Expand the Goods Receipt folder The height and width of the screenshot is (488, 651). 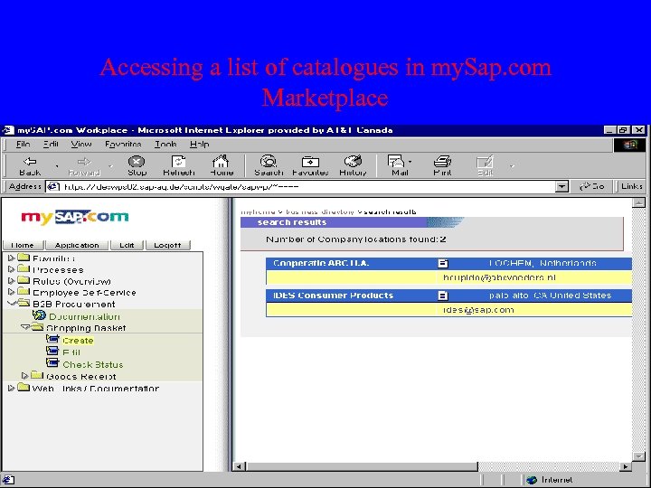point(25,376)
